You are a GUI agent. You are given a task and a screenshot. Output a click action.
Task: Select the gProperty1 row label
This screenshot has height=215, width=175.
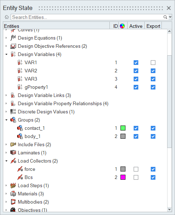(x=36, y=87)
